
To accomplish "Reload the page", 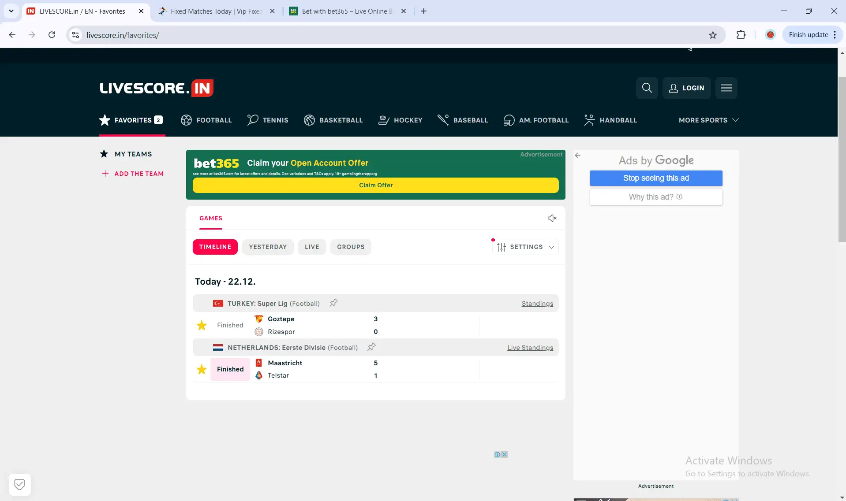I will [x=52, y=35].
